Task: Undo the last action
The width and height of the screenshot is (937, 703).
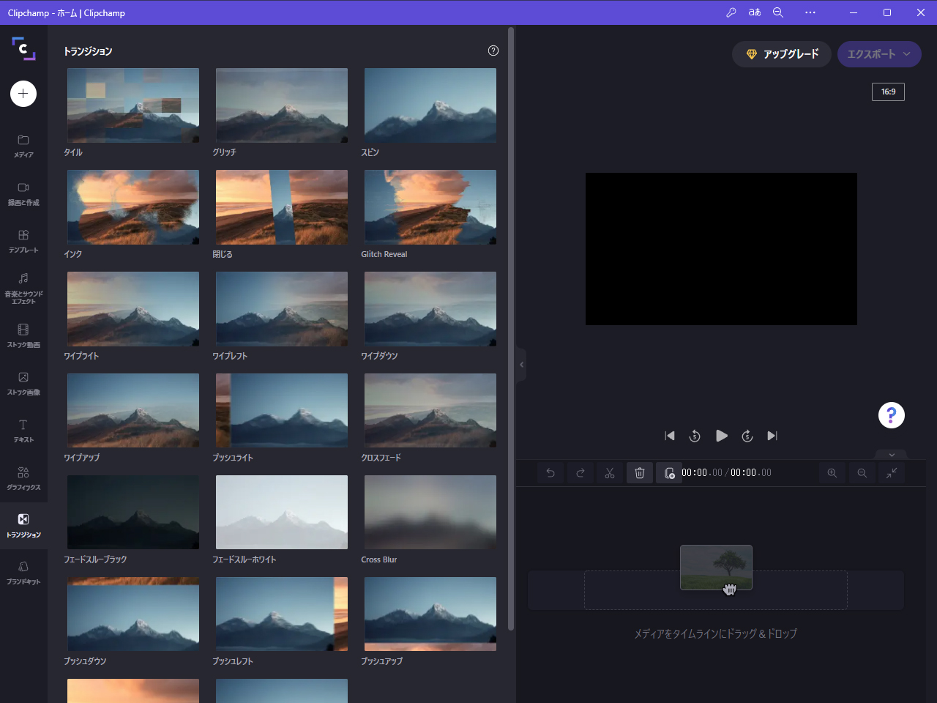Action: pos(550,473)
